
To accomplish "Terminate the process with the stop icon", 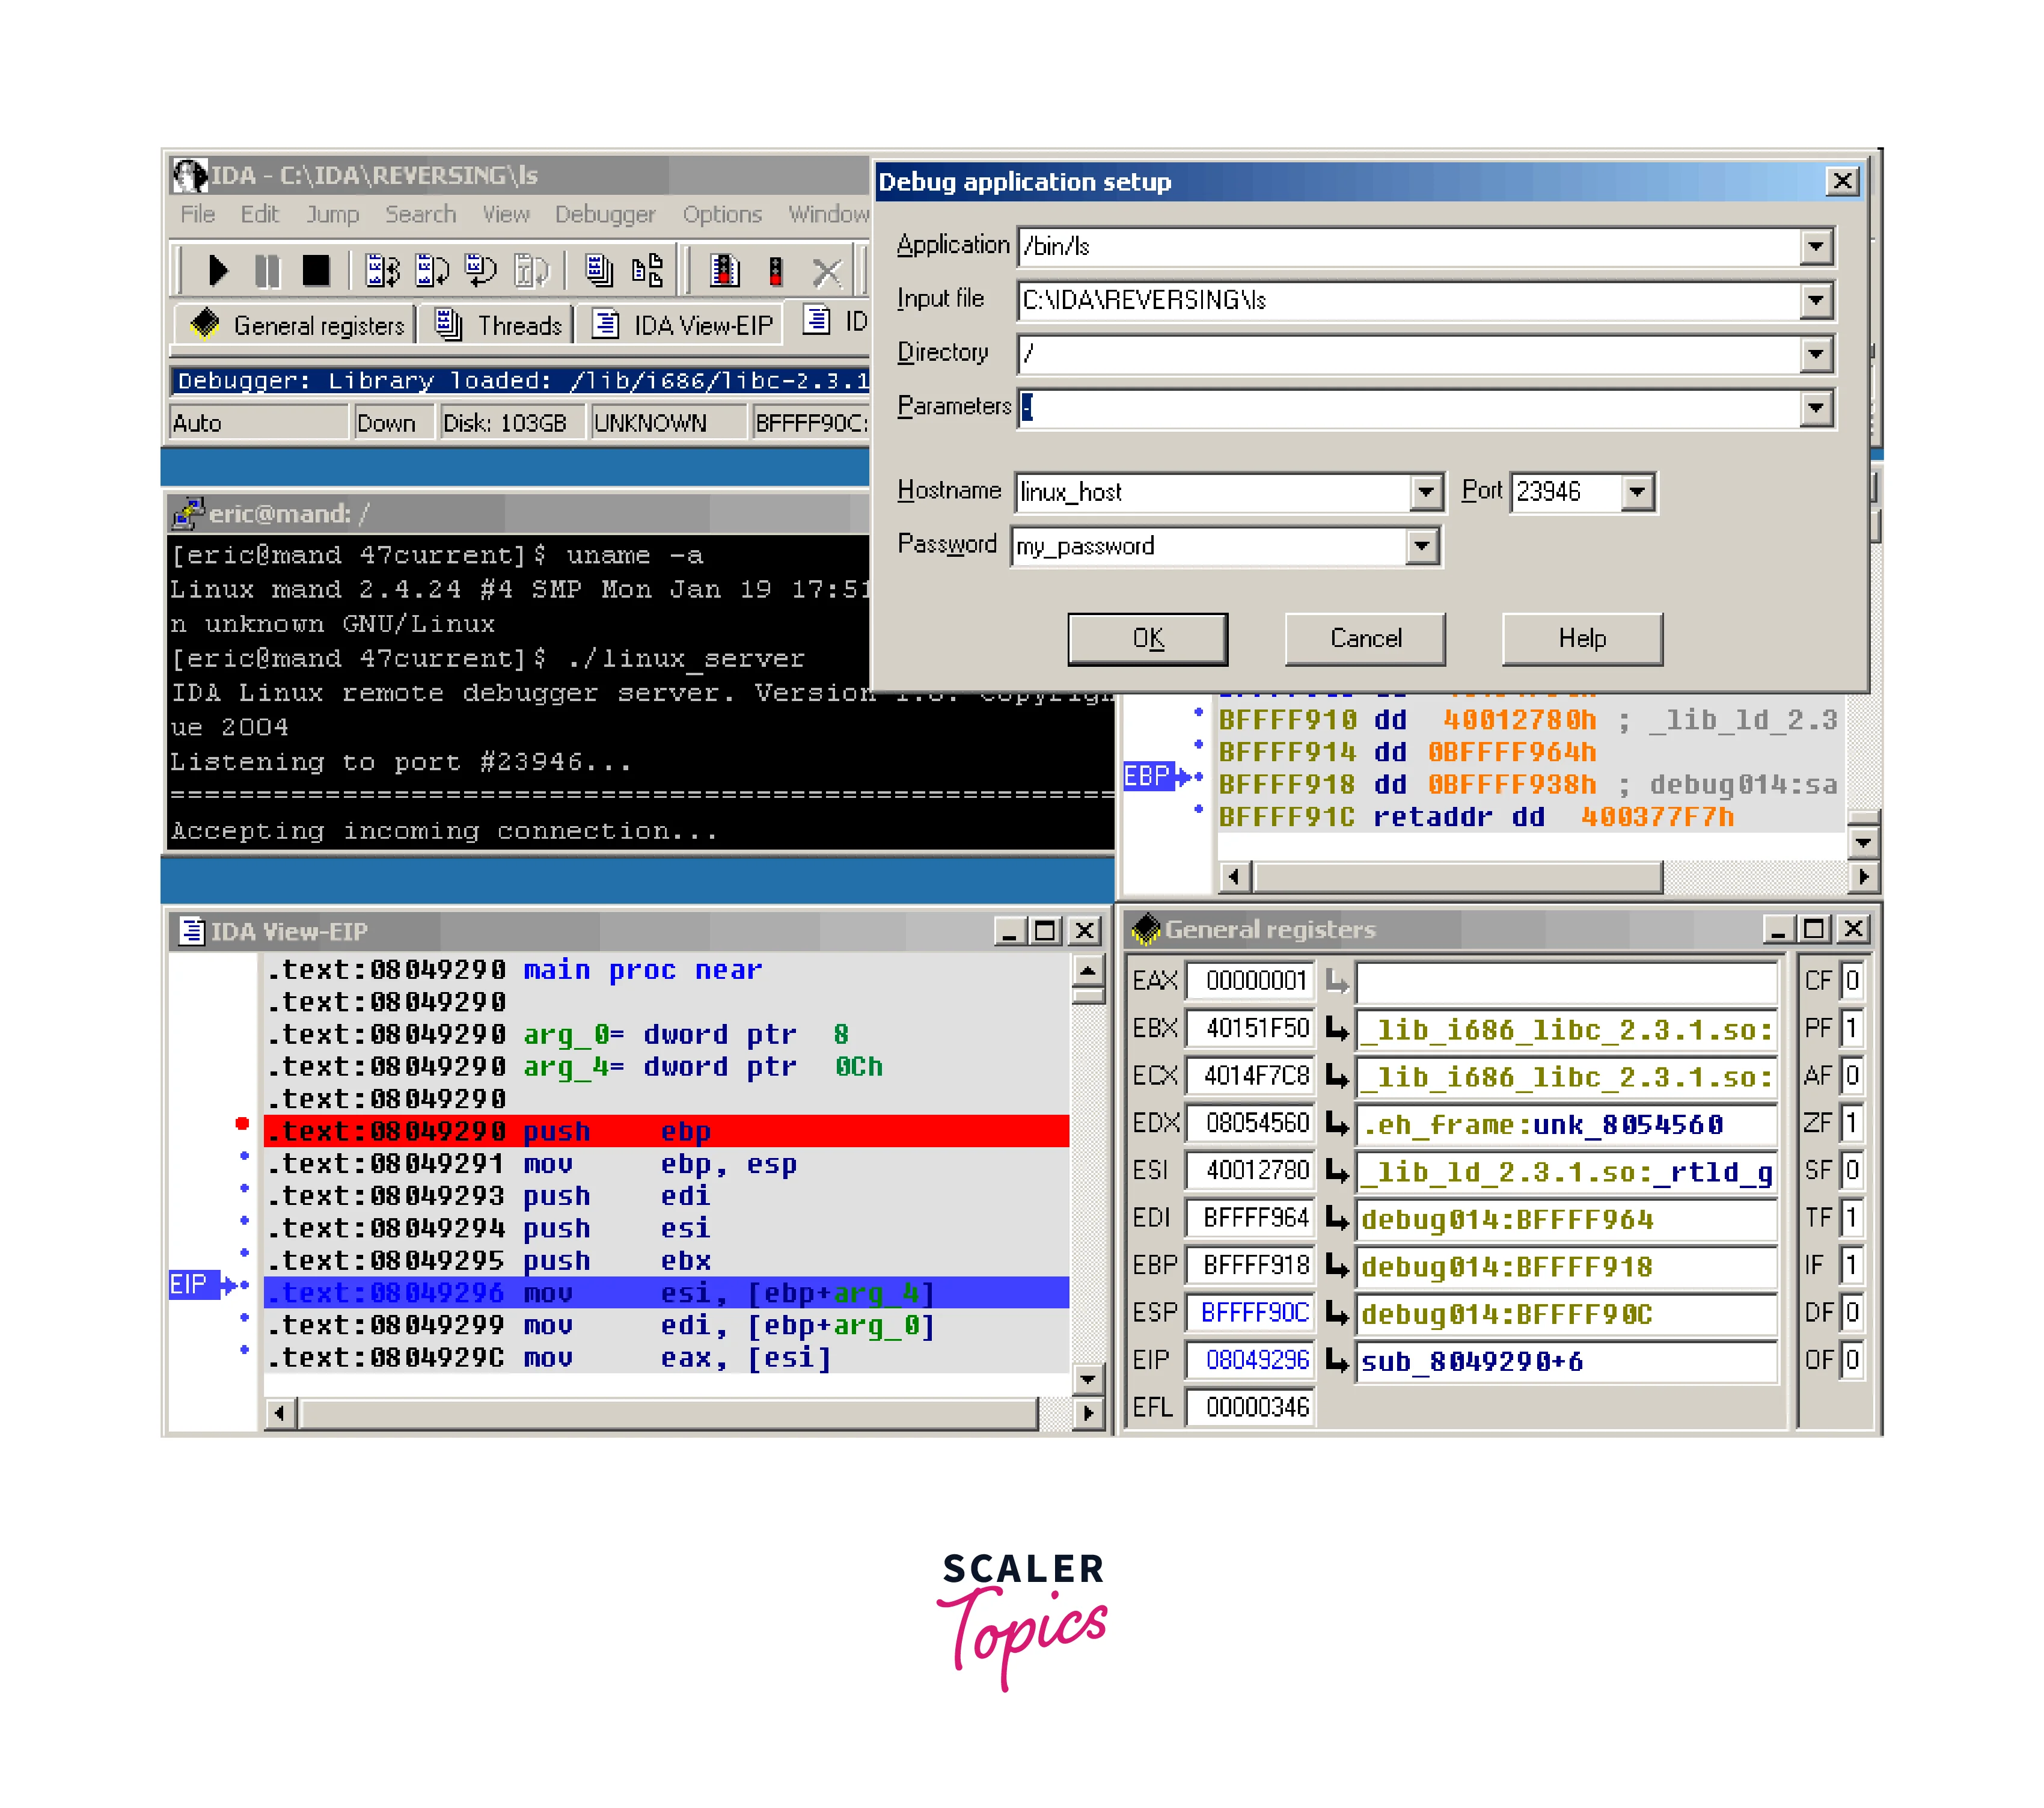I will [x=316, y=271].
